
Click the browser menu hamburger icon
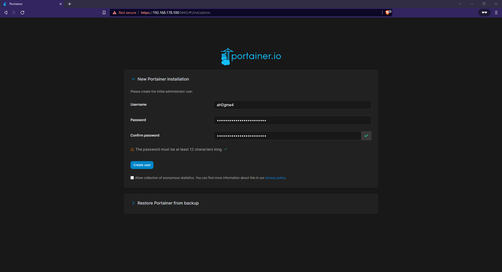pos(496,12)
